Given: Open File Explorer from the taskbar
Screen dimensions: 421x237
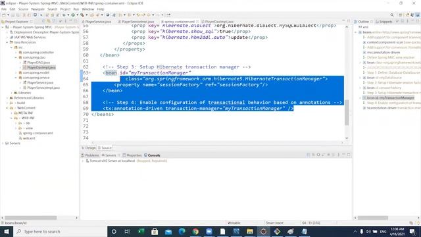Looking at the screenshot, I should (250, 231).
